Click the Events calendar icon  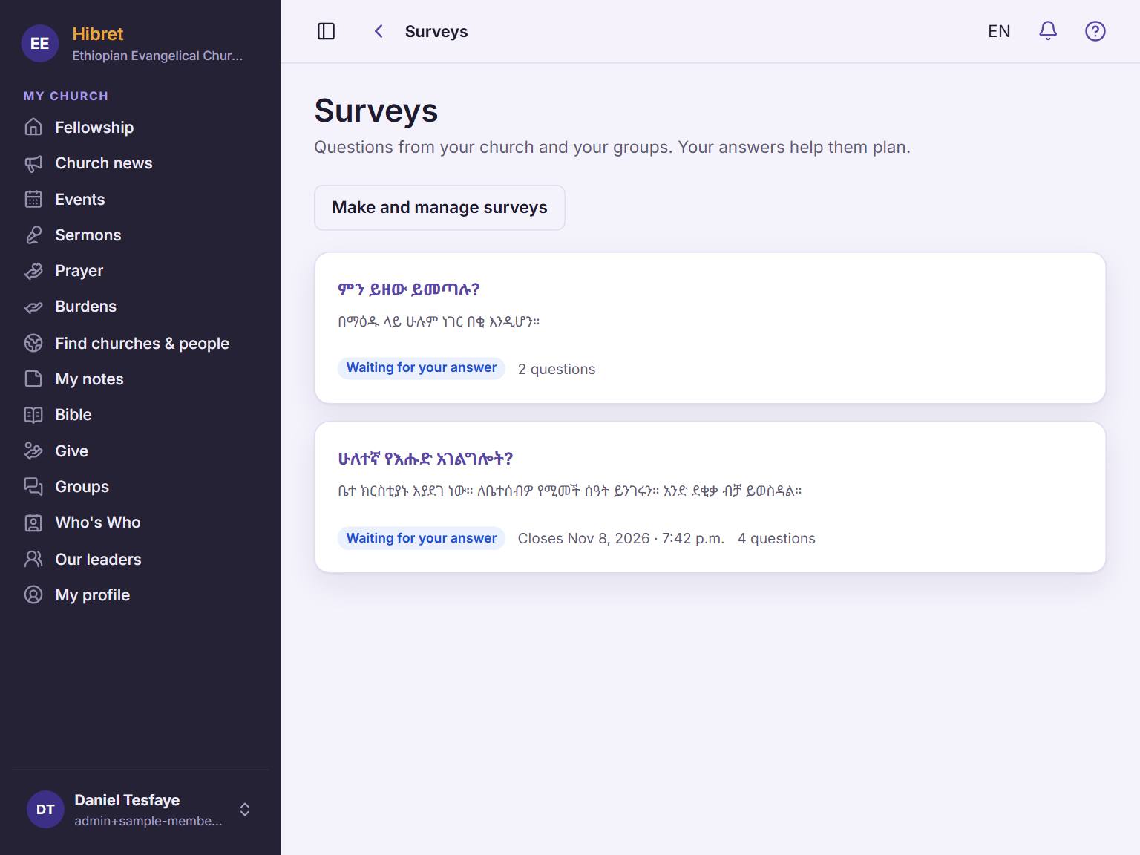point(33,199)
